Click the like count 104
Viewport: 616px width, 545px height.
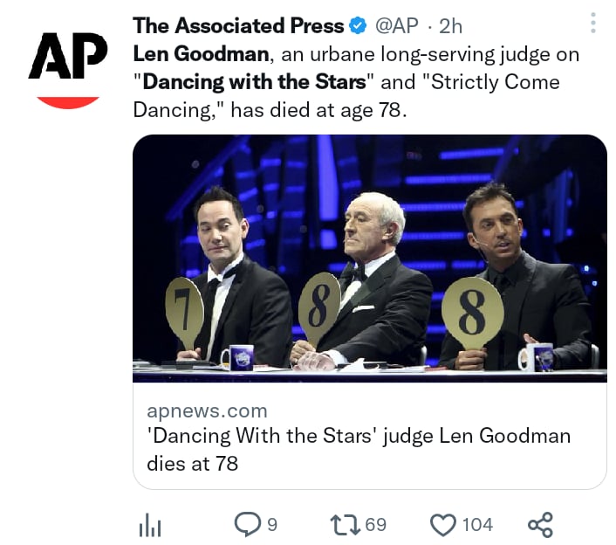(477, 525)
